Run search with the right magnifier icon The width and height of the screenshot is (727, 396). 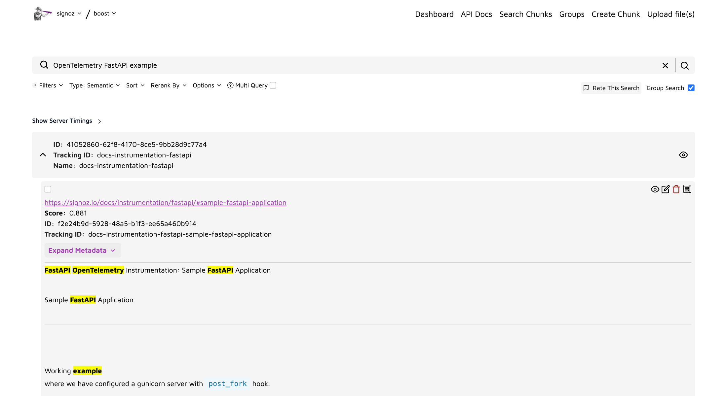(x=685, y=66)
